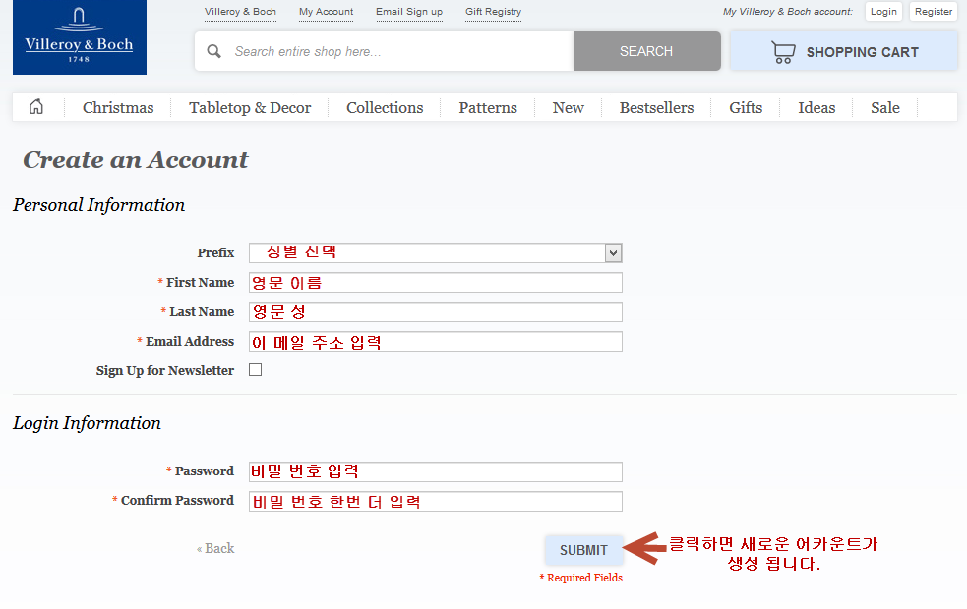Screen dimensions: 967x609
Task: Open the Villeroy & Boch top link
Action: (240, 12)
